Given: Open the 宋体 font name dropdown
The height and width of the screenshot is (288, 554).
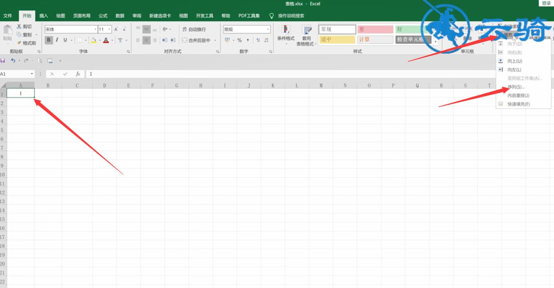Looking at the screenshot, I should pos(95,29).
